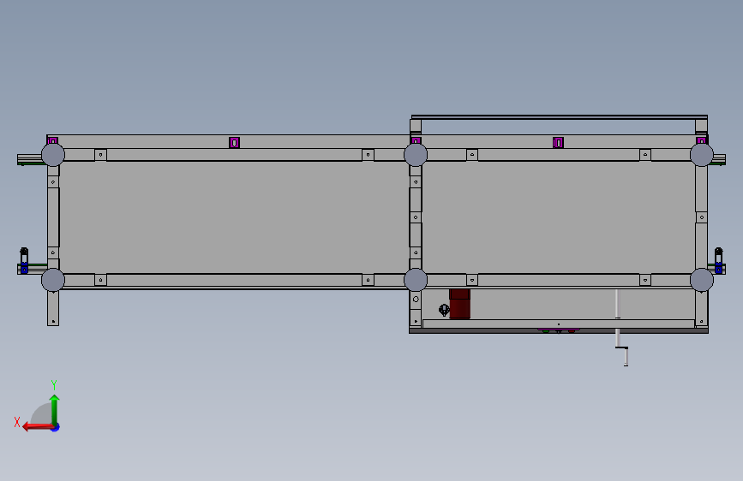Screen dimensions: 743x481
Task: Select the top-center round foot pad
Action: pyautogui.click(x=416, y=155)
